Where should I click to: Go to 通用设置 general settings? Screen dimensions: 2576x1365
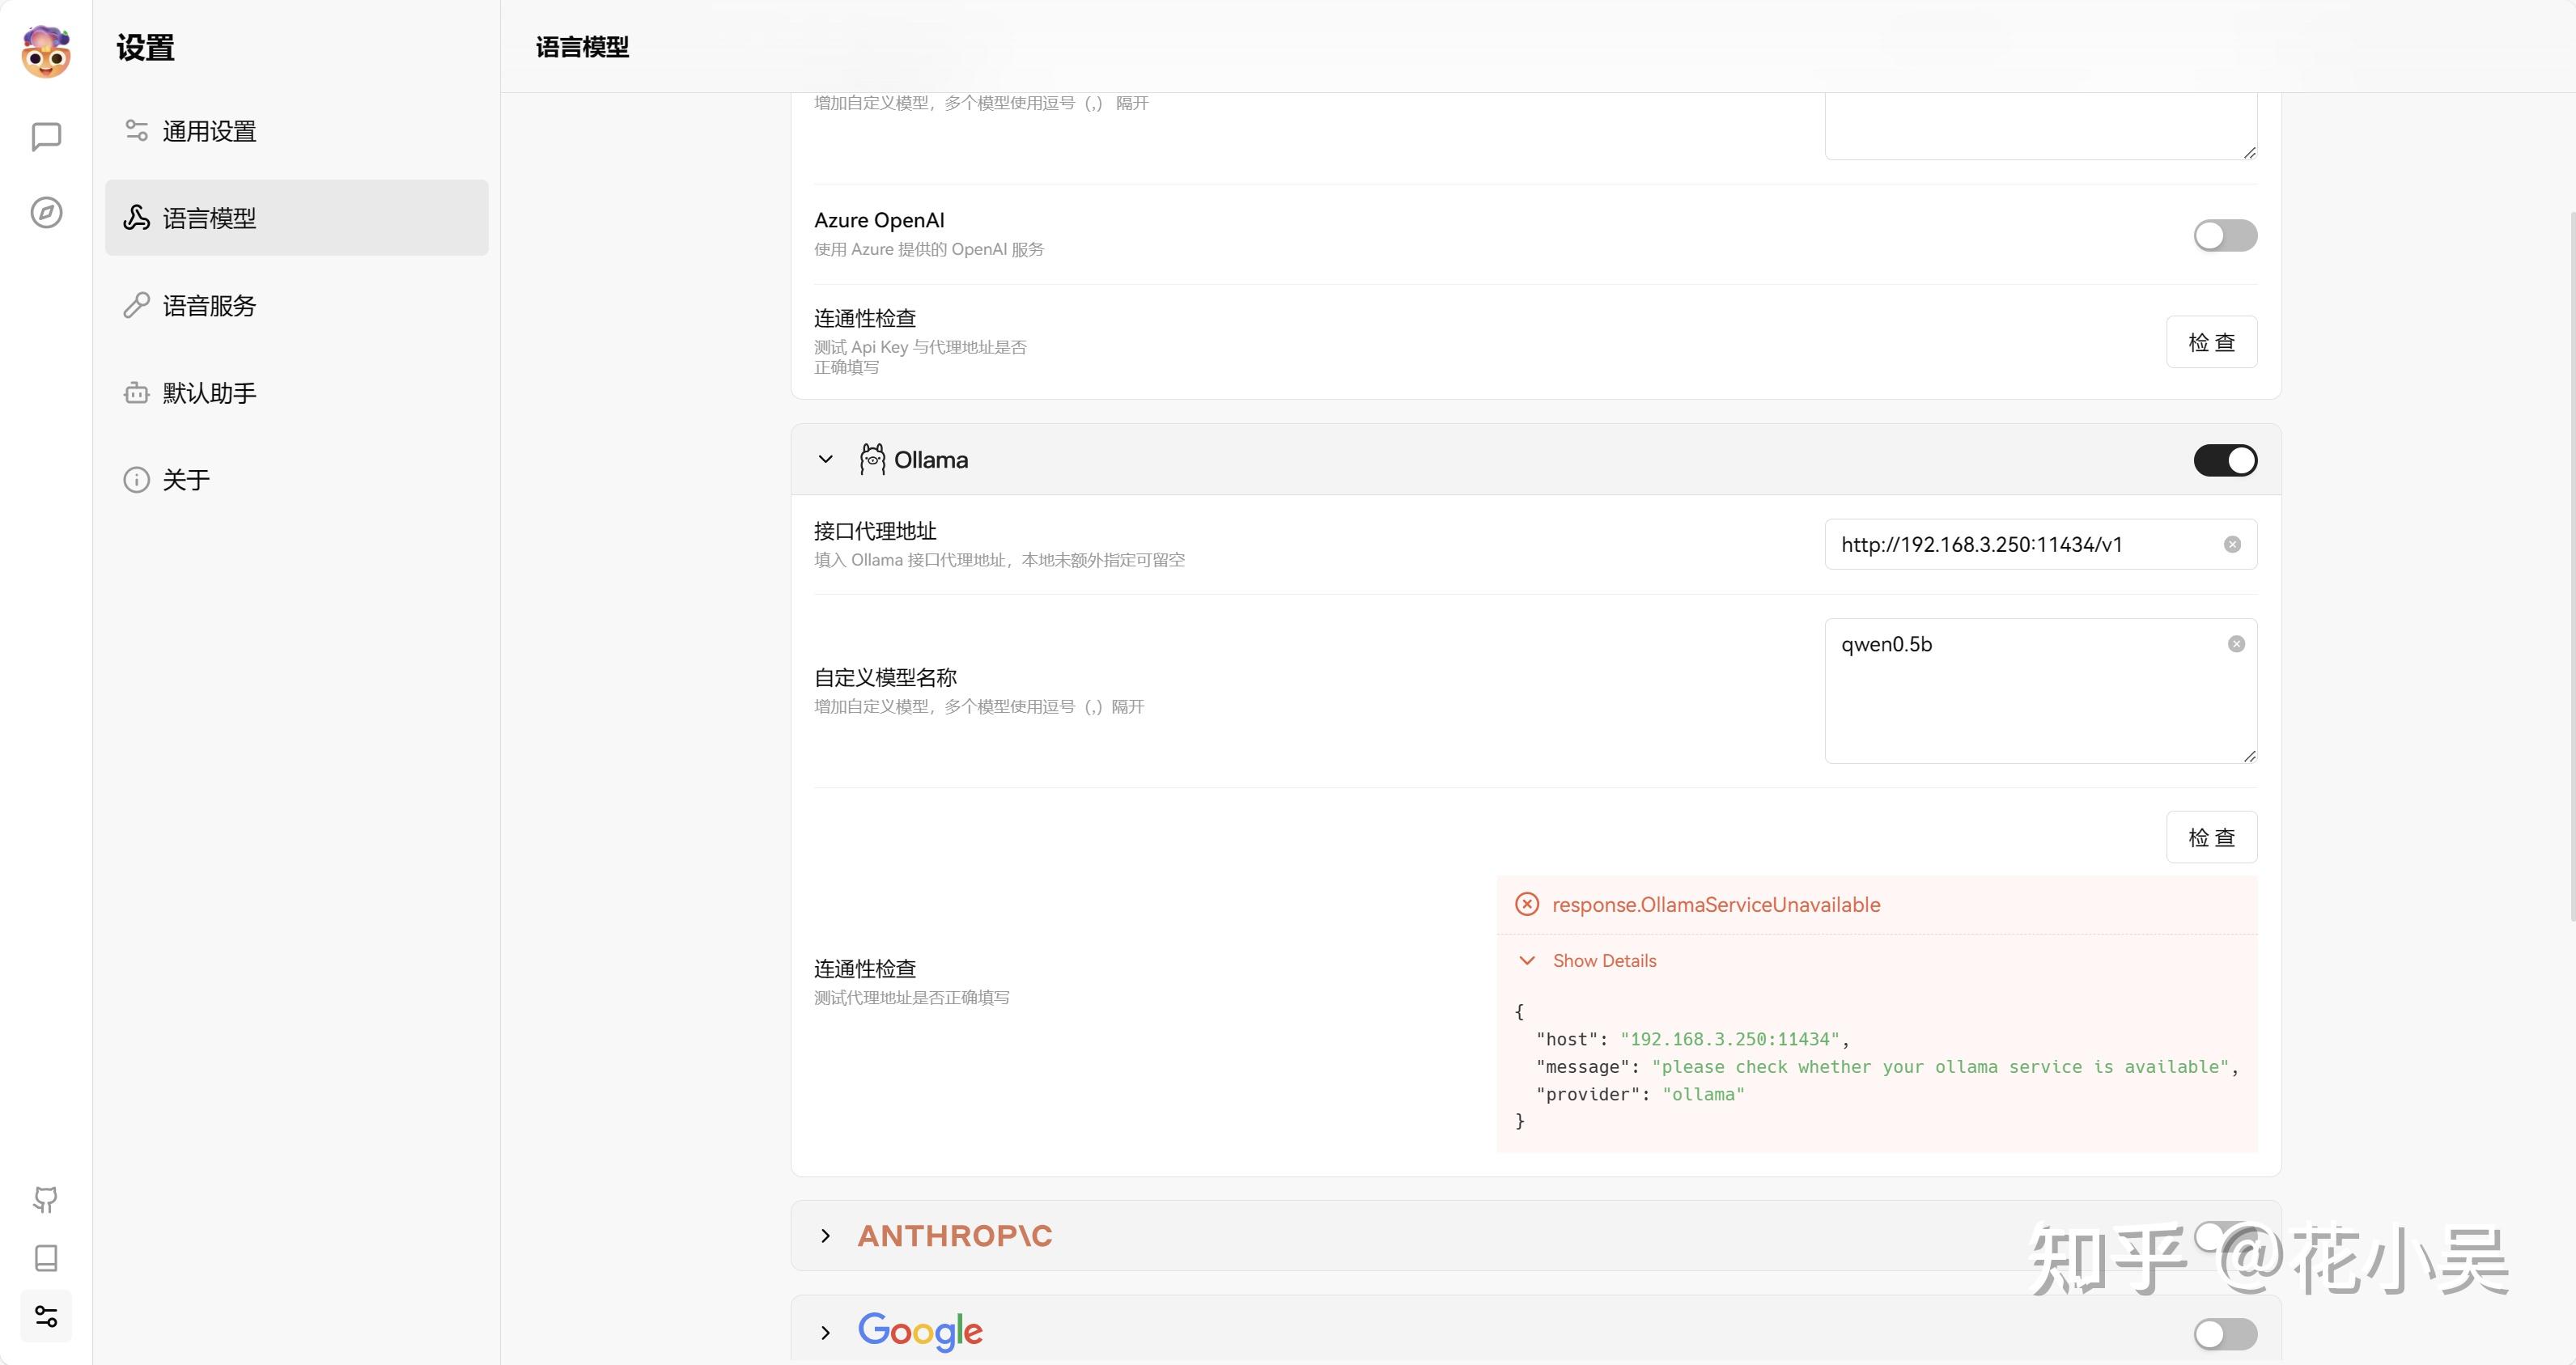(x=209, y=131)
